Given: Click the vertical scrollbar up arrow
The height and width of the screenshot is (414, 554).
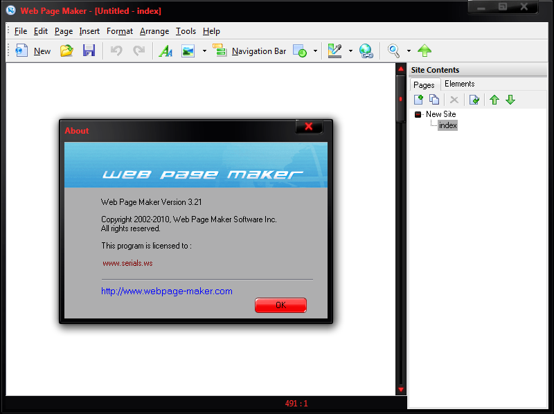Looking at the screenshot, I should (x=401, y=69).
